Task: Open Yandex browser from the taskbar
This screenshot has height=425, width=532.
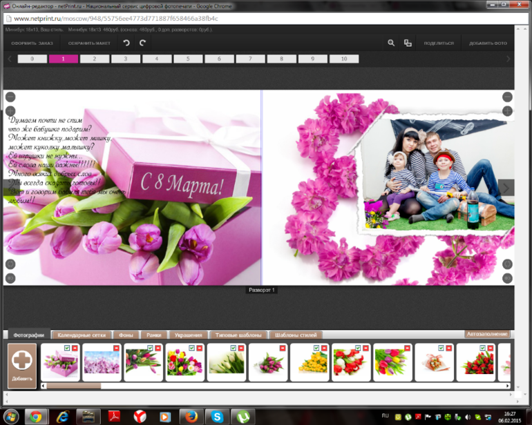Action: 139,416
